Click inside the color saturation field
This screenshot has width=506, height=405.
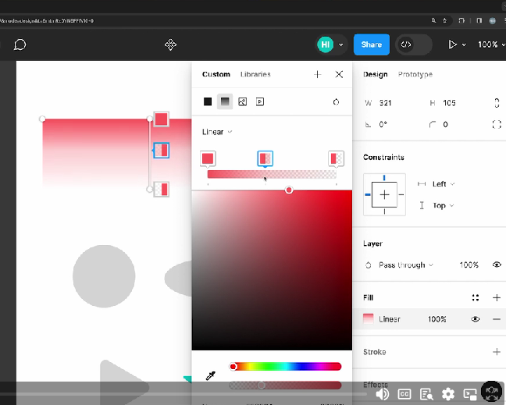(272, 270)
